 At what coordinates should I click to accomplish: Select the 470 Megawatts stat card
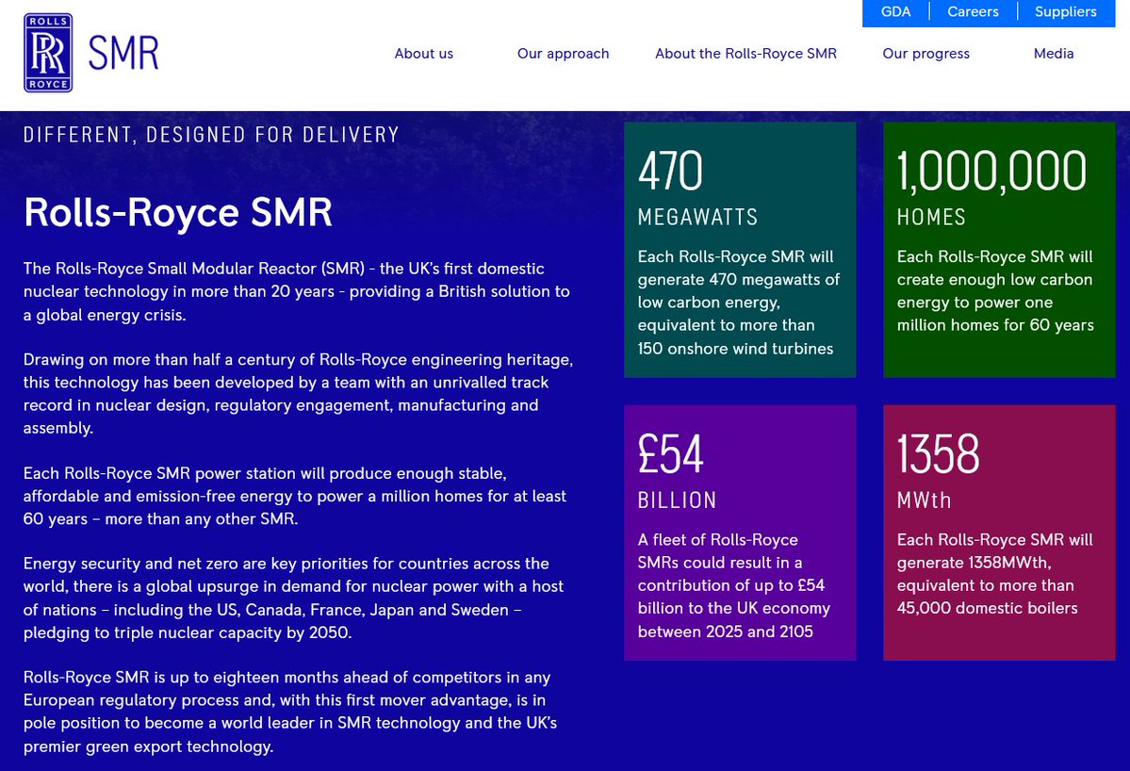coord(740,250)
